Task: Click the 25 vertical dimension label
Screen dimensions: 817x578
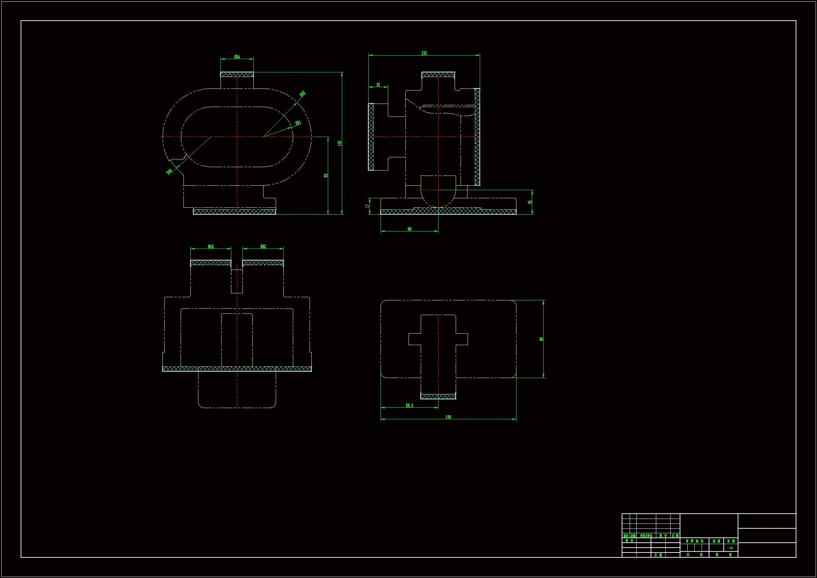Action: tap(530, 202)
